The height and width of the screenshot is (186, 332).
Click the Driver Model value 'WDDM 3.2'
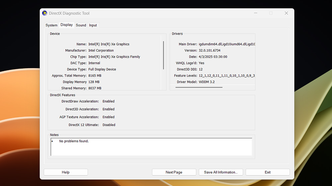pos(207,82)
